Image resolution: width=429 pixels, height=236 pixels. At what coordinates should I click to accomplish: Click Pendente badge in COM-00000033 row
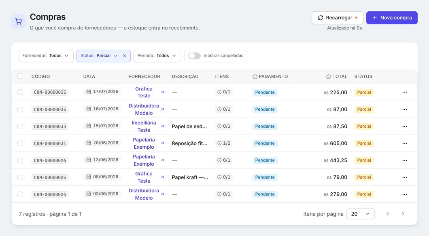[265, 126]
